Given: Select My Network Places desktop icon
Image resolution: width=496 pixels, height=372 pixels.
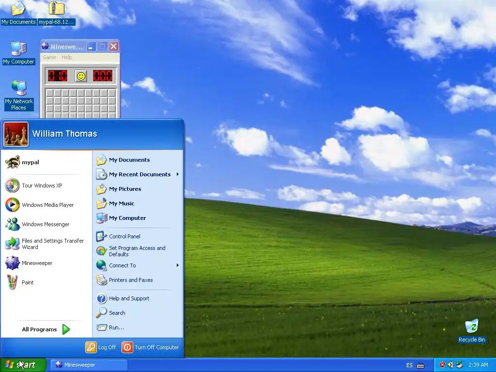Looking at the screenshot, I should (x=18, y=95).
